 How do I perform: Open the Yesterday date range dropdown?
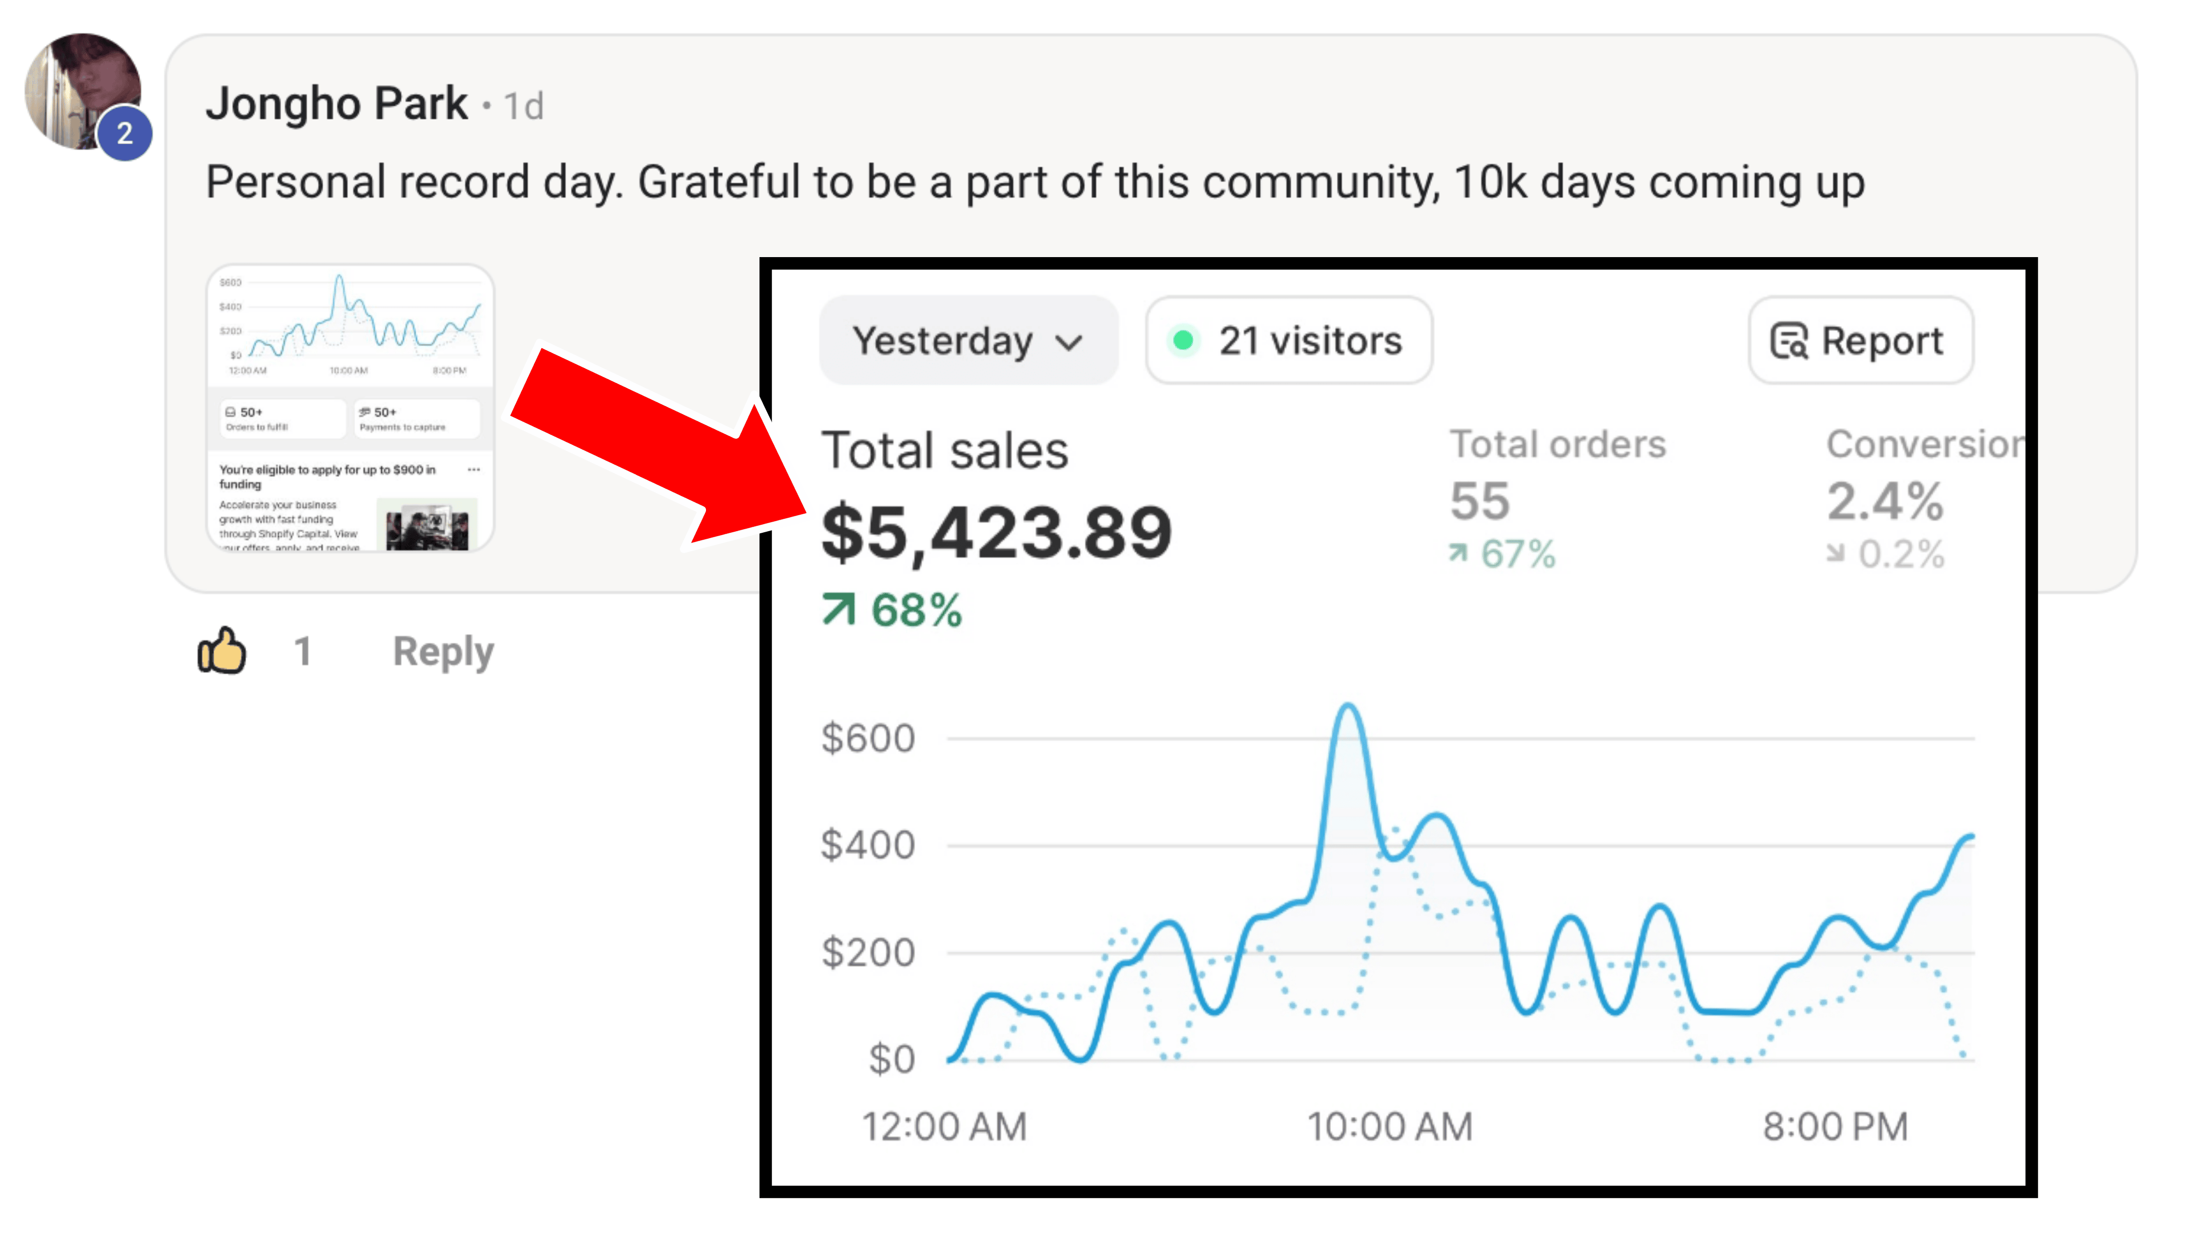[x=968, y=341]
